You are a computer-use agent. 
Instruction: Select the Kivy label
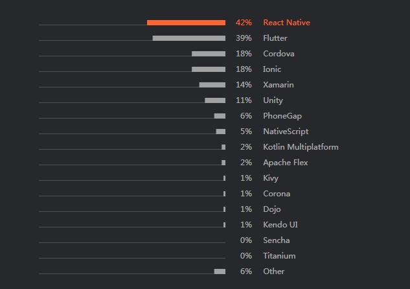coord(271,178)
